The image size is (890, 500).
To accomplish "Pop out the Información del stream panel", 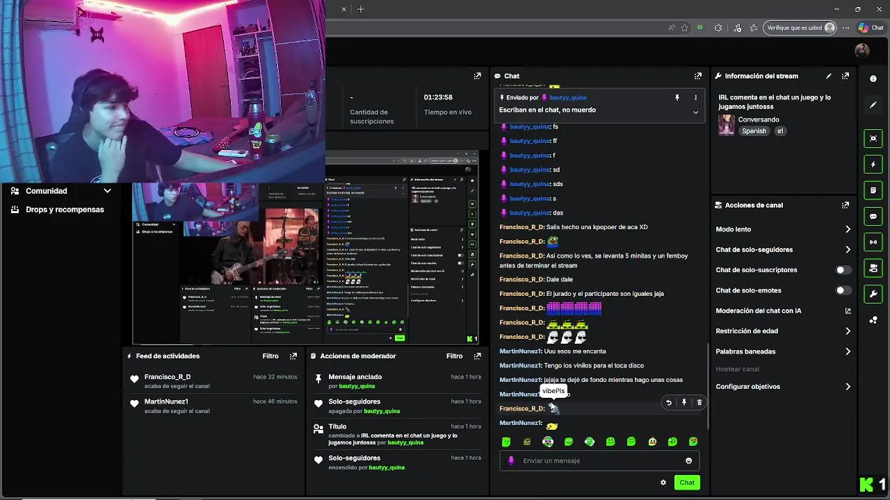I will (x=845, y=76).
